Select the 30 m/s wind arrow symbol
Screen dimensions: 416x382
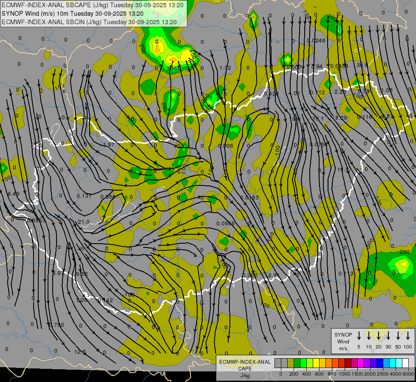(x=388, y=336)
